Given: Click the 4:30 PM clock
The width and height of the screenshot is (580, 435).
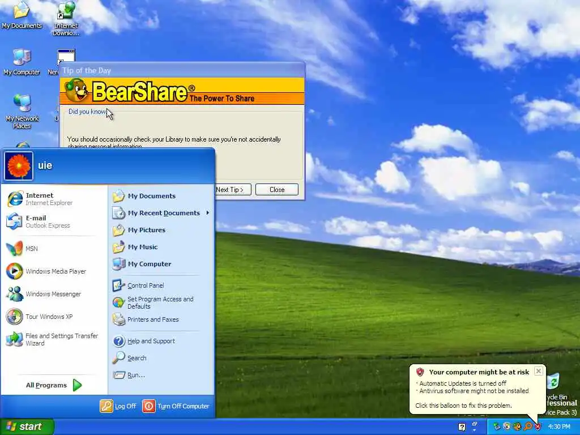Looking at the screenshot, I should [559, 427].
